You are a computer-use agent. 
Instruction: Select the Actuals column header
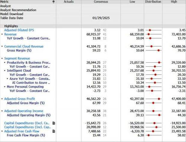pyautogui.click(x=69, y=2)
